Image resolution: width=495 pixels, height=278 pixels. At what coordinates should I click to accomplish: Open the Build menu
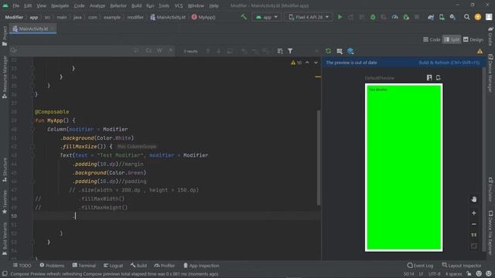coord(136,5)
